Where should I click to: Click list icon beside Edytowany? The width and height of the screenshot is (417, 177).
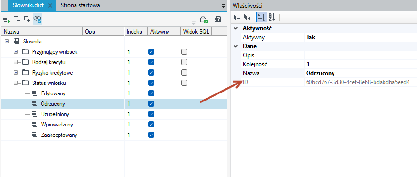tap(34, 93)
